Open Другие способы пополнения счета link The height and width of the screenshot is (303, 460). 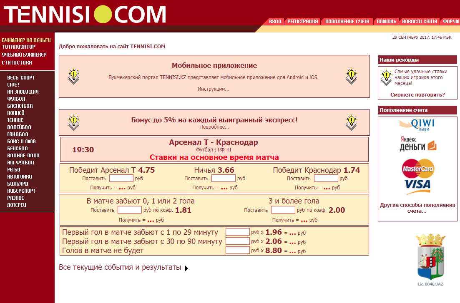coord(417,208)
